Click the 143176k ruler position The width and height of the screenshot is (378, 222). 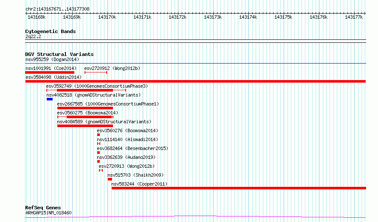pos(319,17)
